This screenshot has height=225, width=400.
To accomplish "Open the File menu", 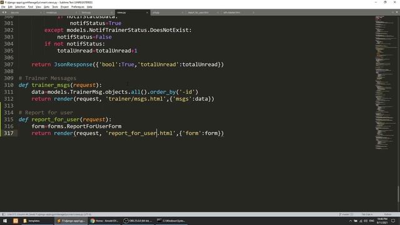I will [x=3, y=7].
